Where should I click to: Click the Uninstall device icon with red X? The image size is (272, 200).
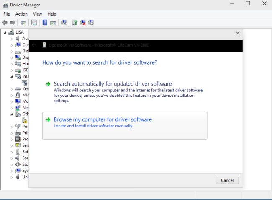(83, 23)
